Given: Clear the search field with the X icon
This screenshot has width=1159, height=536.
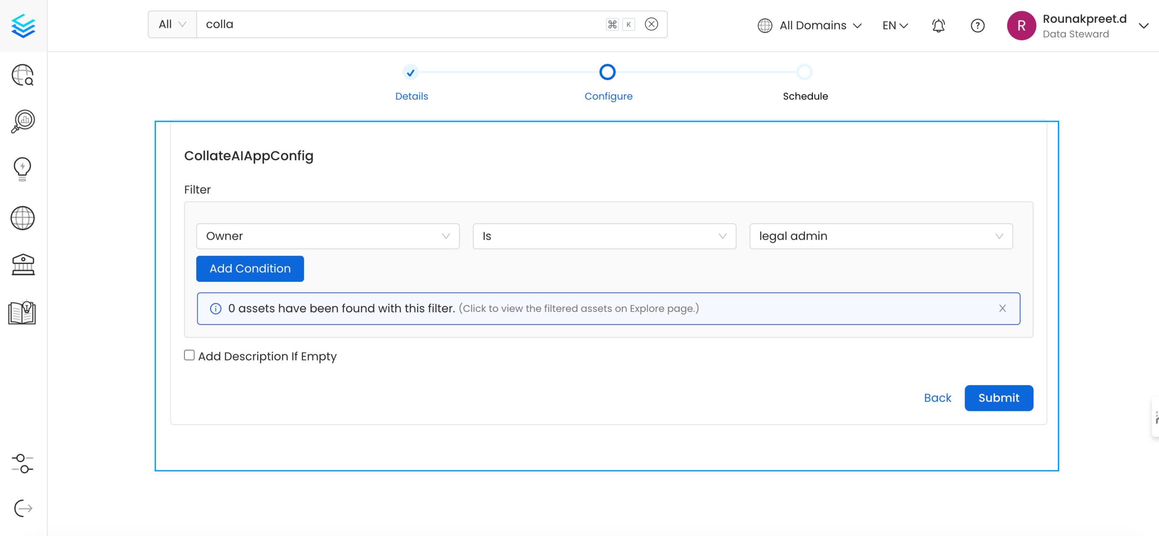Looking at the screenshot, I should tap(651, 24).
